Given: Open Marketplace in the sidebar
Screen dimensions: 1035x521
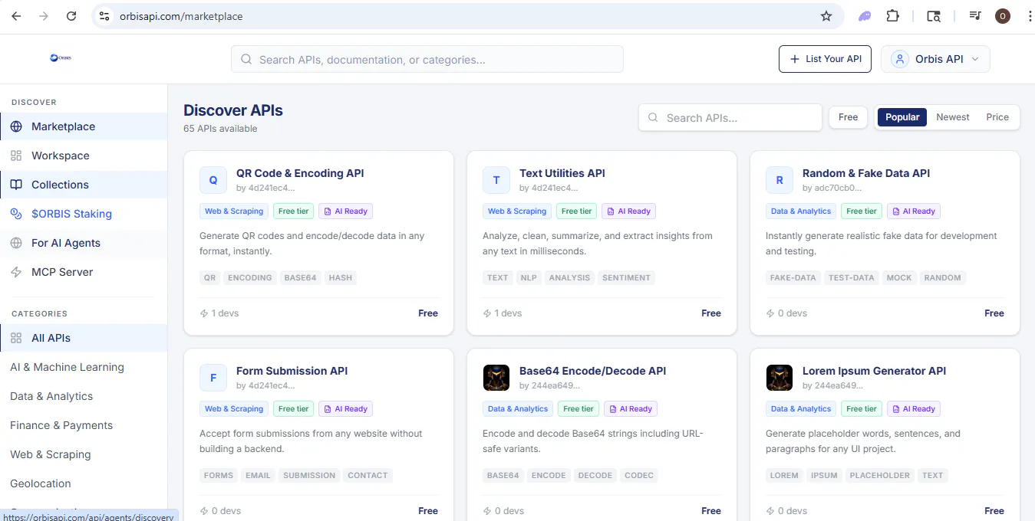Looking at the screenshot, I should pyautogui.click(x=84, y=126).
